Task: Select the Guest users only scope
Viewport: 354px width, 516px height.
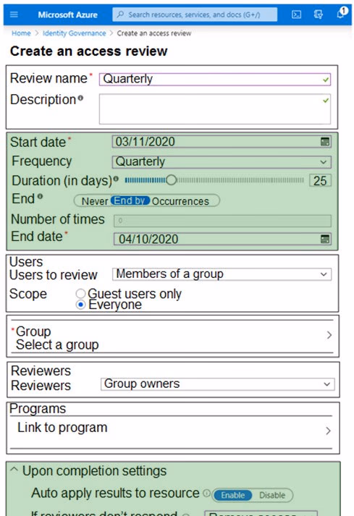Action: [x=80, y=293]
